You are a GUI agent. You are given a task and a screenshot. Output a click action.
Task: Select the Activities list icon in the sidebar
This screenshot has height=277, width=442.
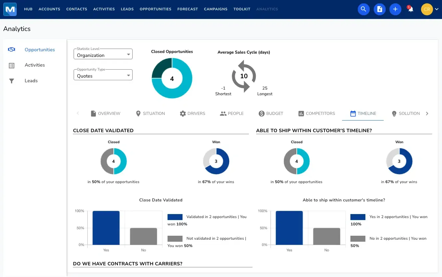point(11,65)
